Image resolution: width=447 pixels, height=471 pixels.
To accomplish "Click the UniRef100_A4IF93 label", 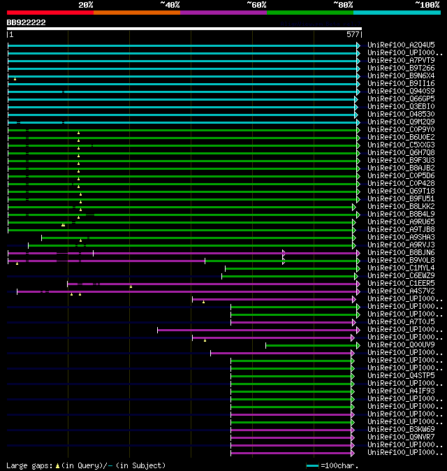I will pos(401,391).
